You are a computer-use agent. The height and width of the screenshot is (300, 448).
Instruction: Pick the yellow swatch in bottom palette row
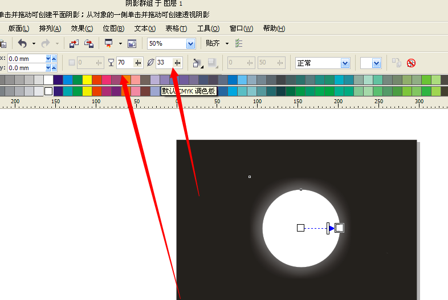click(87, 91)
